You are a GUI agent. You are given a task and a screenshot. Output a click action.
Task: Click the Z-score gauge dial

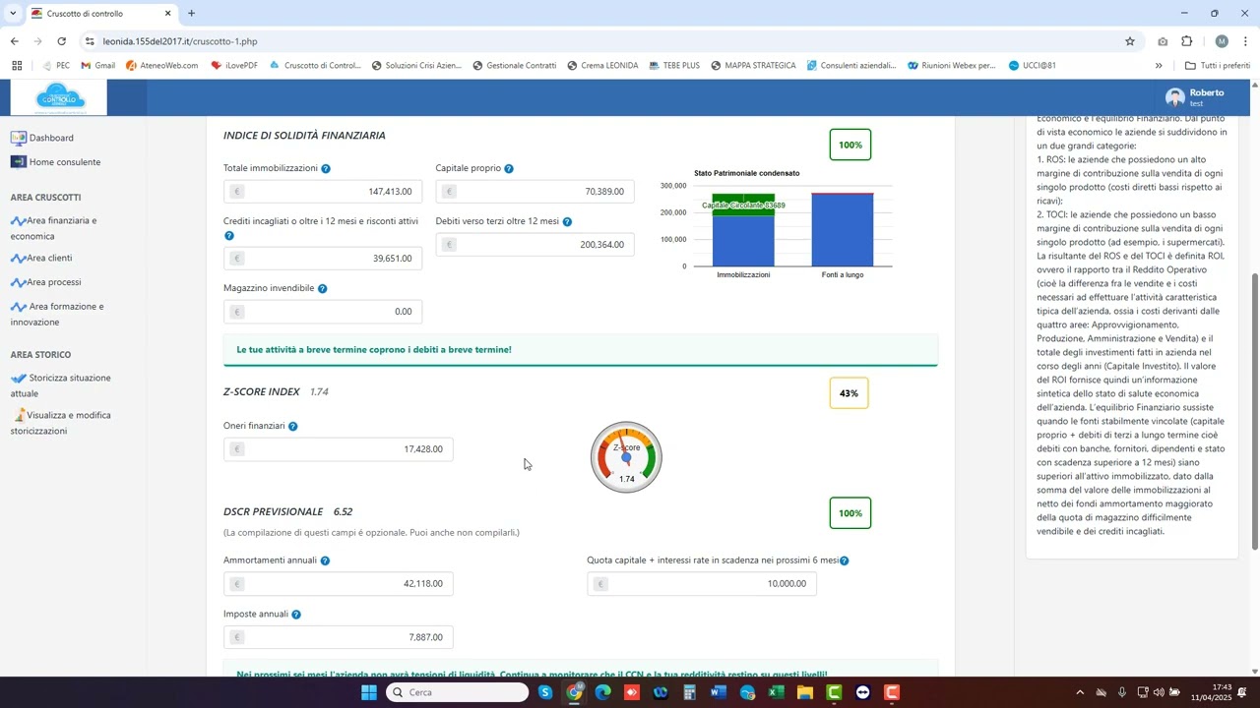[626, 457]
